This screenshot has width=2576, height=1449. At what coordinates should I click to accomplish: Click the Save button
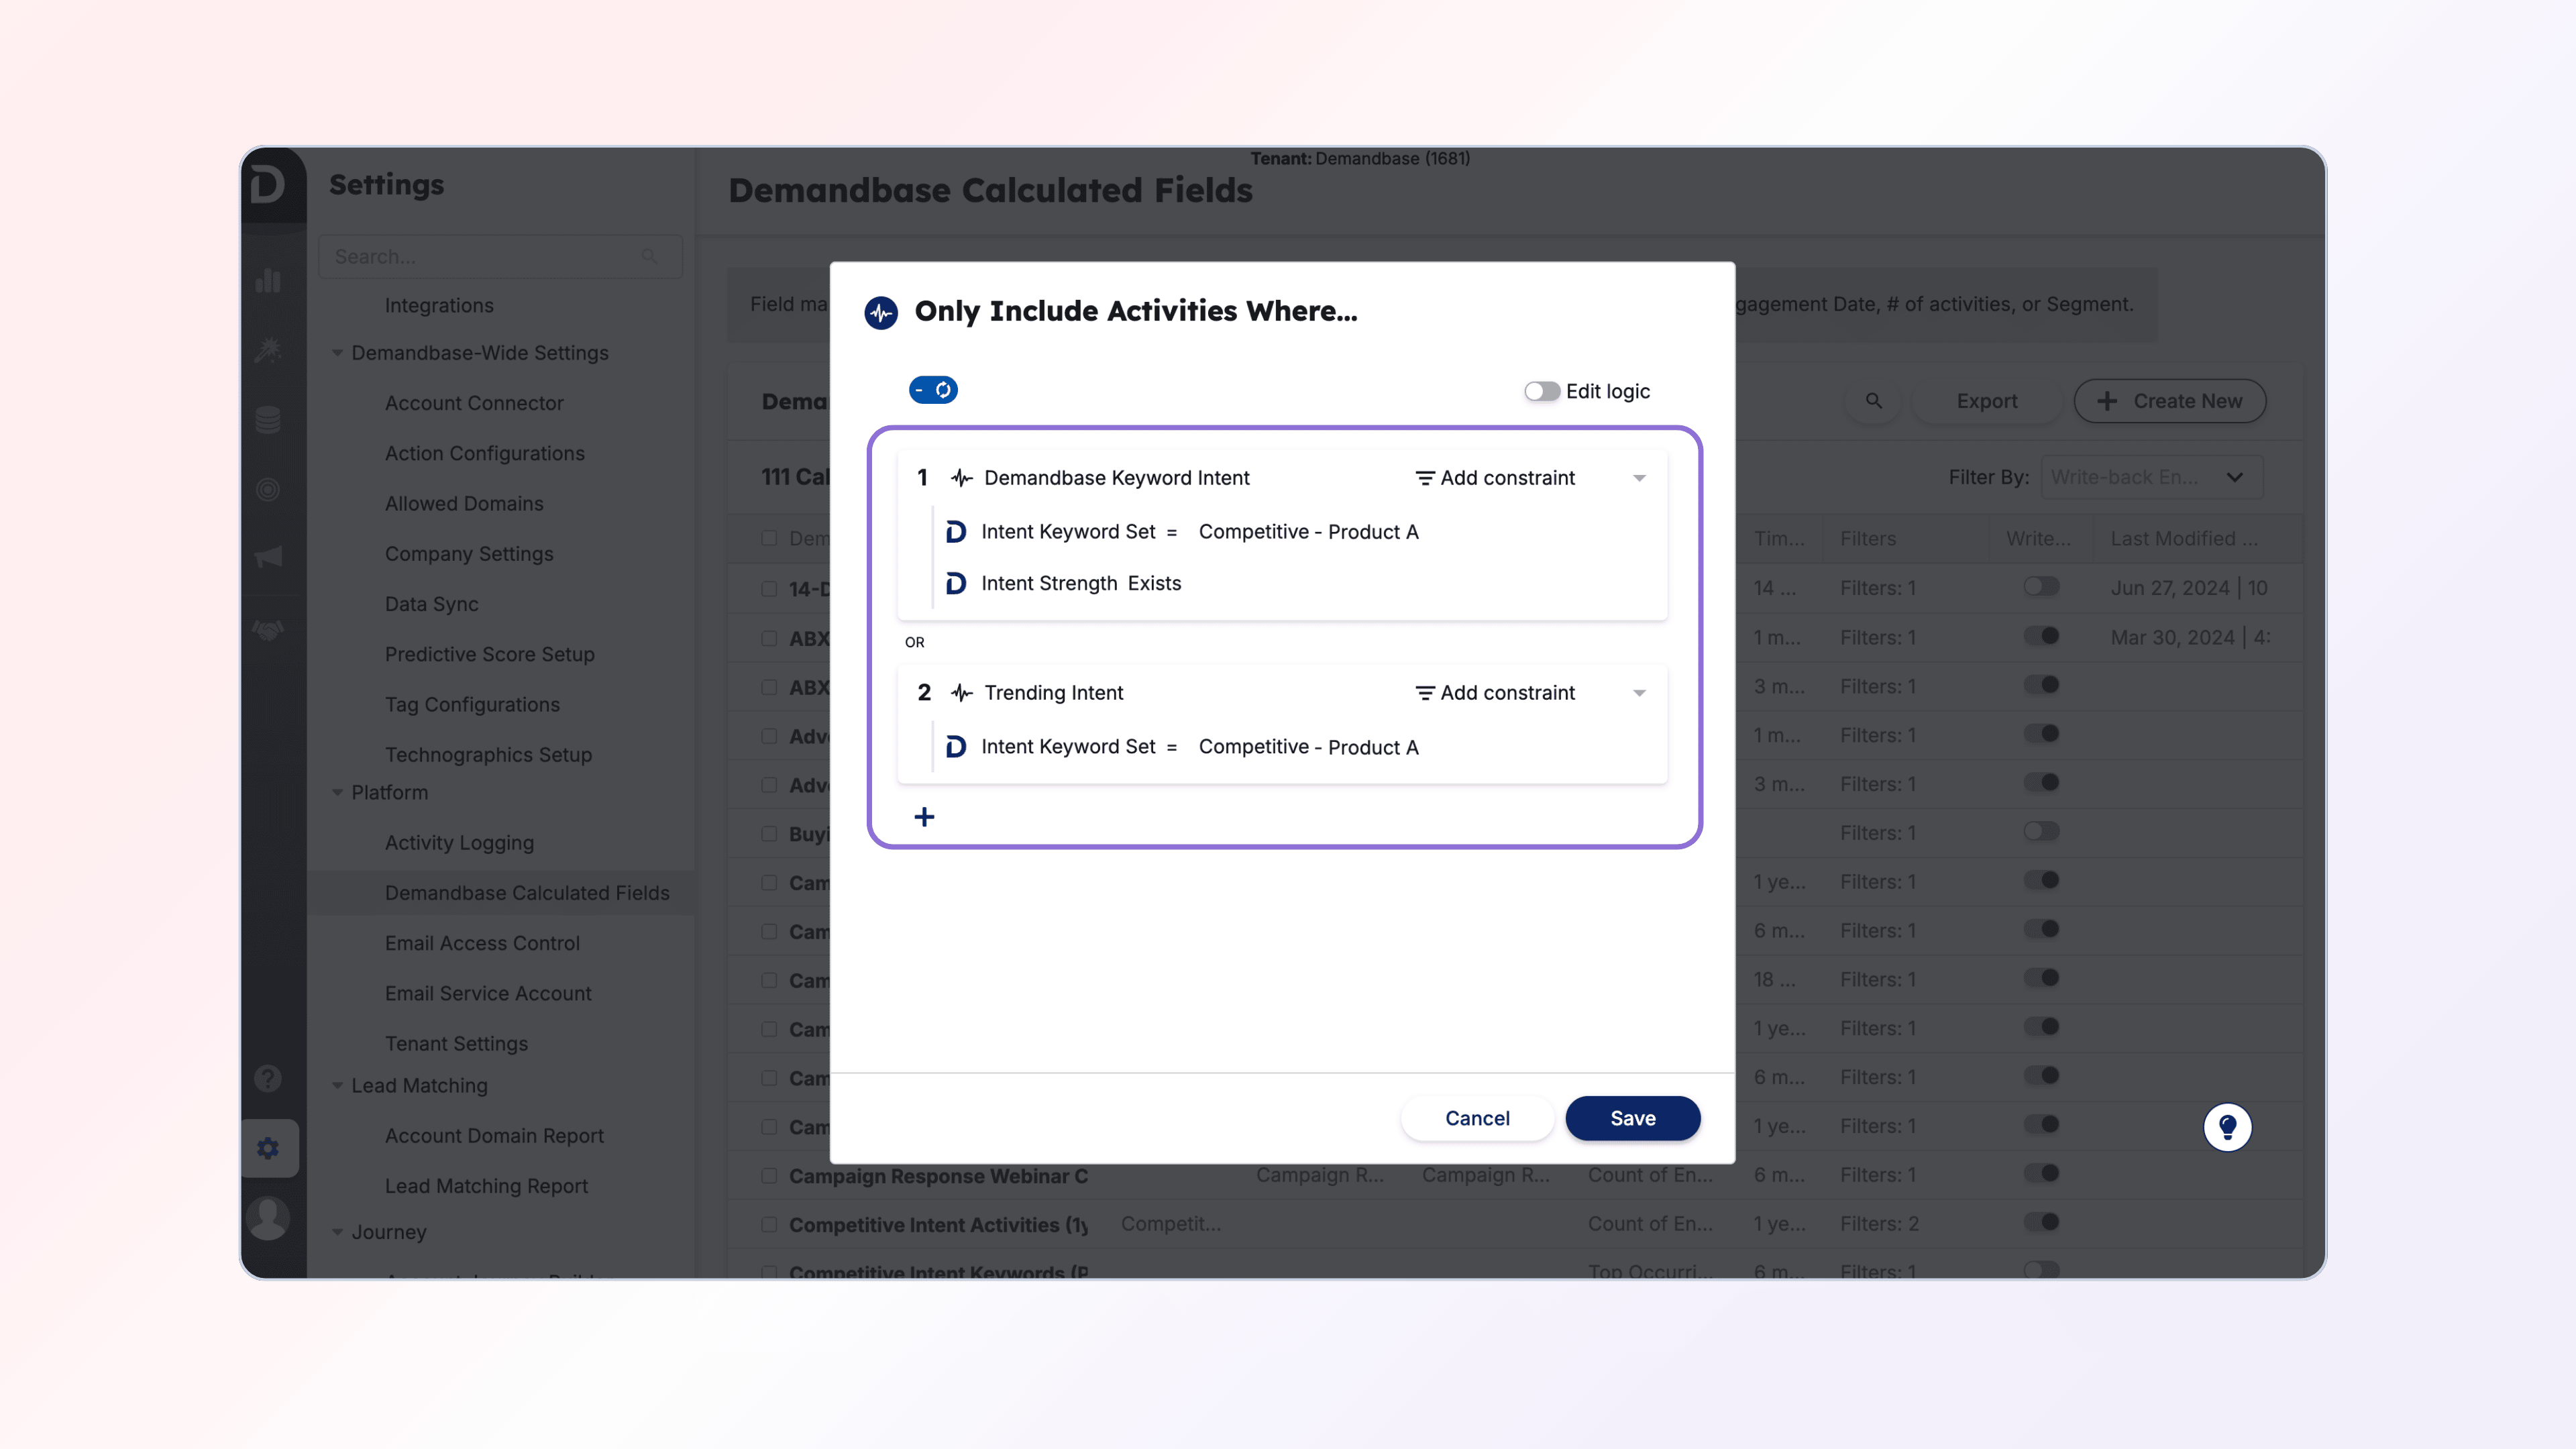pyautogui.click(x=1632, y=1118)
